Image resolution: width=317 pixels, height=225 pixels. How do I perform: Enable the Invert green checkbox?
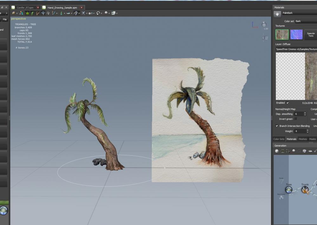[x=296, y=119]
